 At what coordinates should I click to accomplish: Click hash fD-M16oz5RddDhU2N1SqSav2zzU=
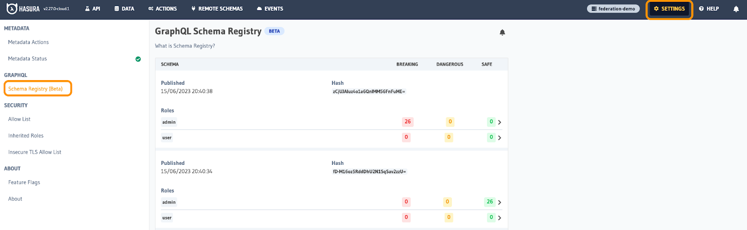(369, 172)
